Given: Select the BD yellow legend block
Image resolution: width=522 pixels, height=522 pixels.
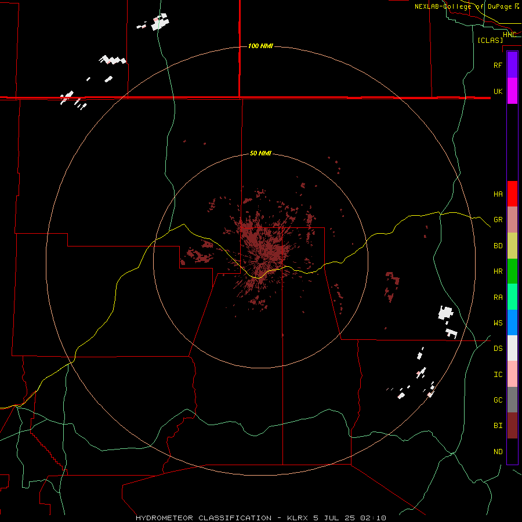Looking at the screenshot, I should pyautogui.click(x=512, y=246).
